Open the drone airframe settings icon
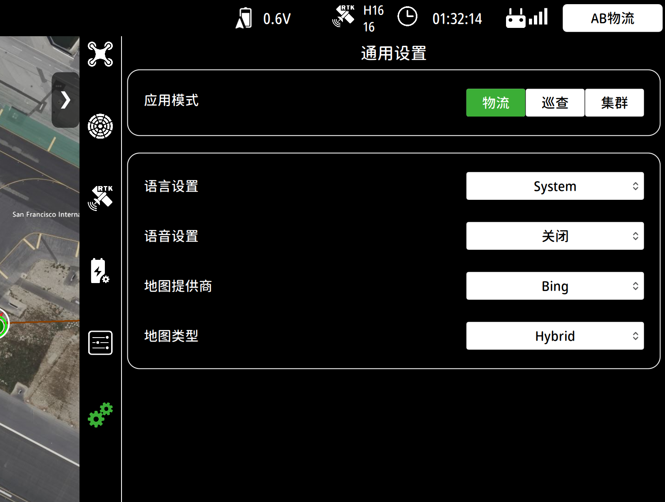 100,54
